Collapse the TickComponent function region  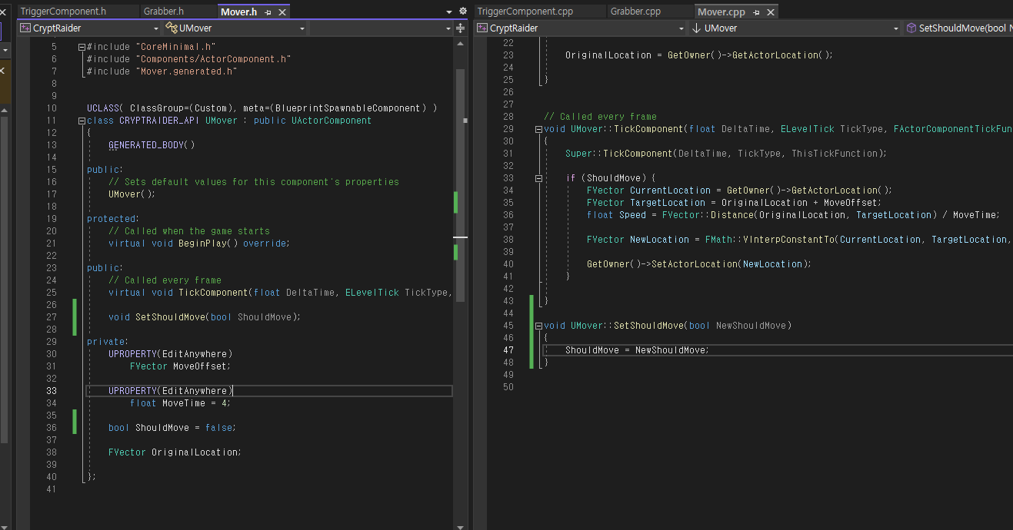[x=538, y=129]
